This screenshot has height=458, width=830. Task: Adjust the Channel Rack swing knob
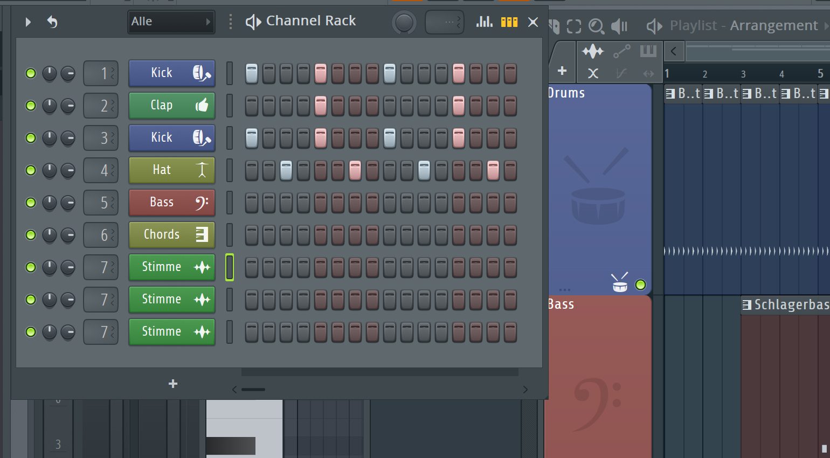404,23
